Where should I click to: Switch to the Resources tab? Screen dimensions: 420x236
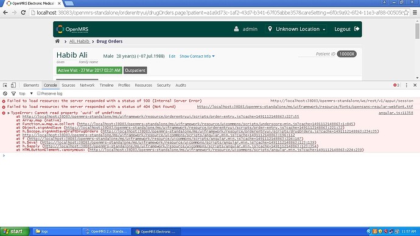point(143,85)
